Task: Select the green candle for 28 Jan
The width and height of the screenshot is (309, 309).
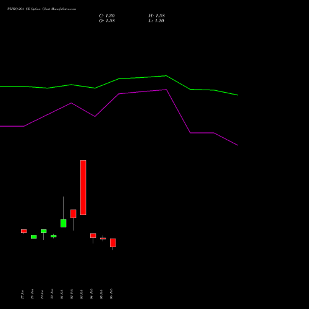Action: pos(34,237)
